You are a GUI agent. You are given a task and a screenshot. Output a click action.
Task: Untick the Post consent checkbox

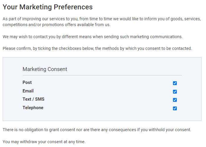[x=175, y=83]
